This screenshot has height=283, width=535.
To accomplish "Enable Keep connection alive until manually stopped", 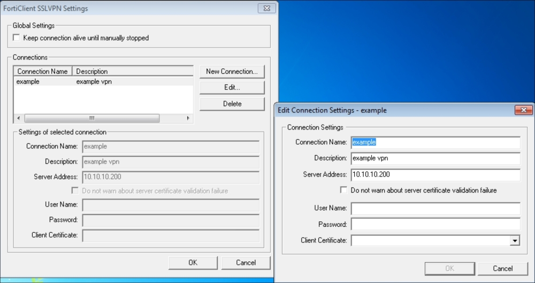I will (17, 38).
